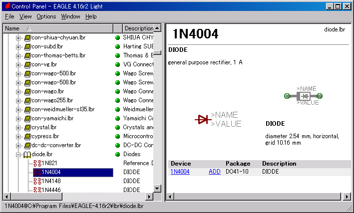Expand con-yamaichi.lbr tree node
The width and height of the screenshot is (354, 213).
pos(18,119)
